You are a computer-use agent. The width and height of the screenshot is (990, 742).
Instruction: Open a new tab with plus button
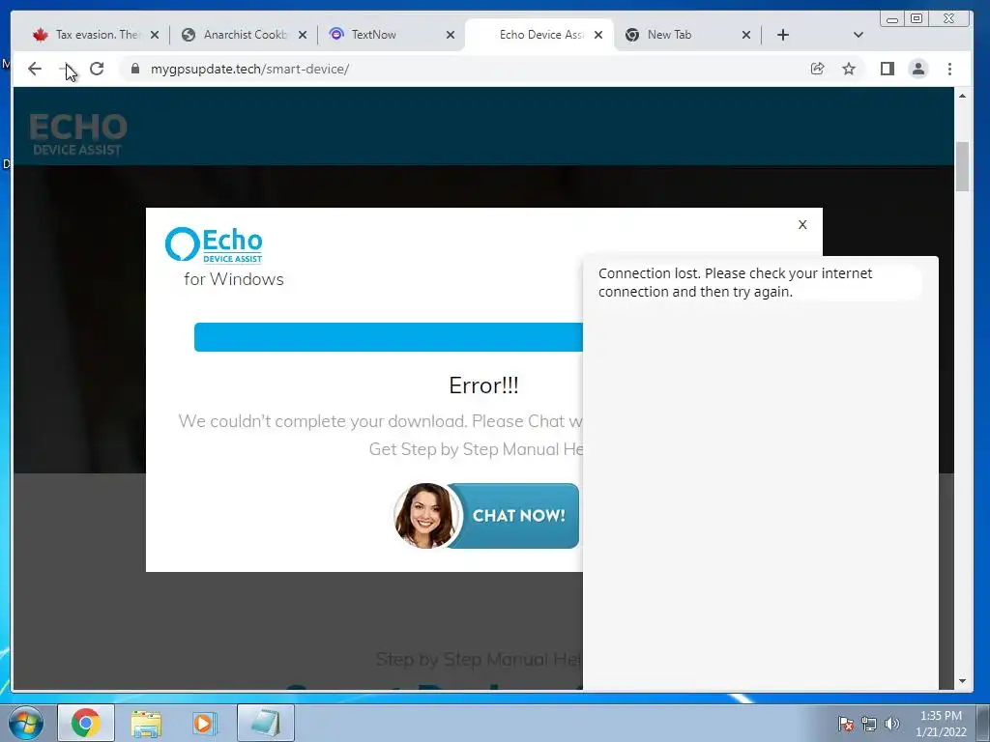pos(783,35)
